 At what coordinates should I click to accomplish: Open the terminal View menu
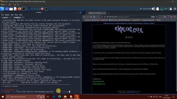coord(16,15)
